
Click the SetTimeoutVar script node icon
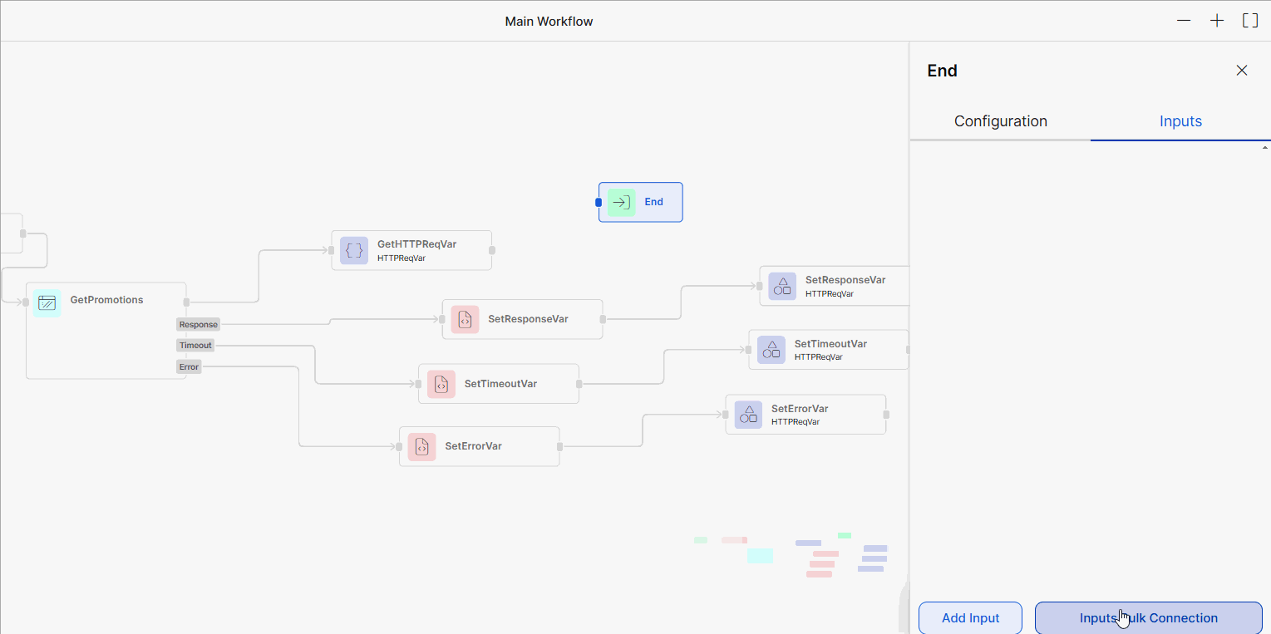tap(441, 385)
